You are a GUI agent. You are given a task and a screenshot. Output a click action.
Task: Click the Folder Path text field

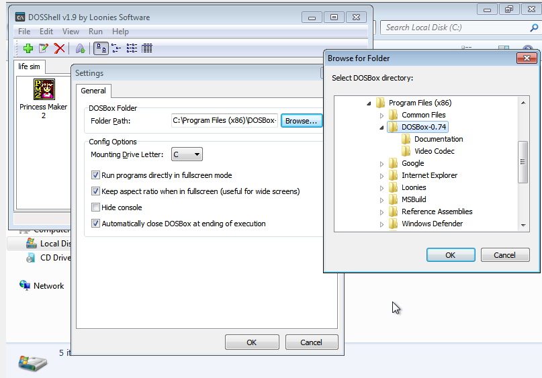[225, 120]
